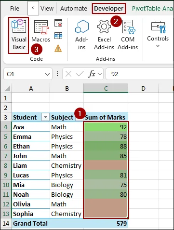Image resolution: width=174 pixels, height=230 pixels.
Task: Open Macro Security warning icon
Action: (58, 48)
